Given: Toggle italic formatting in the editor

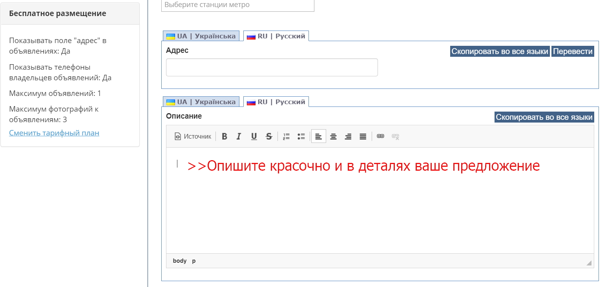Looking at the screenshot, I should 239,136.
